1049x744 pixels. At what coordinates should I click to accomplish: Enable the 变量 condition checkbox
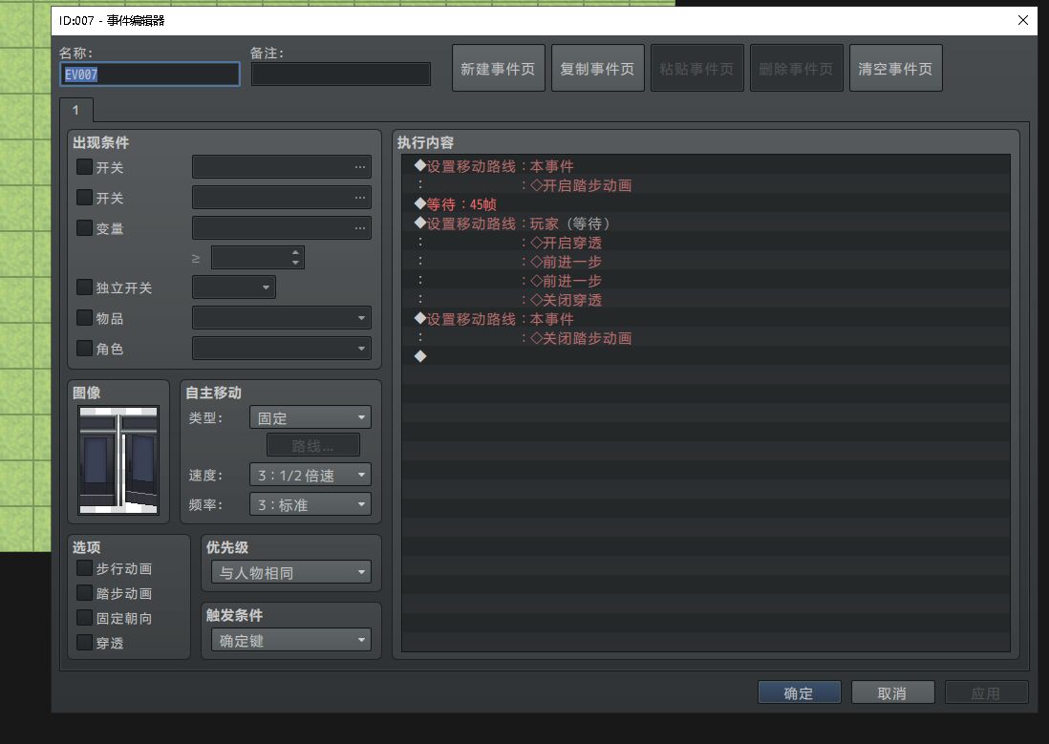pos(84,228)
